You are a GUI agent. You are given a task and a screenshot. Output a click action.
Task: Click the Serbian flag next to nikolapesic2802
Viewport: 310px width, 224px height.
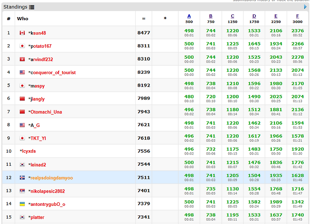(22, 191)
